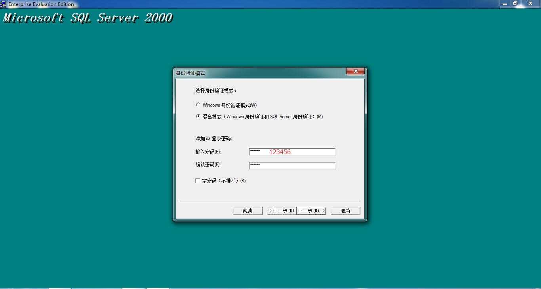Go back with 上一步 button
Screen dimensions: 541x289
[x=281, y=211]
